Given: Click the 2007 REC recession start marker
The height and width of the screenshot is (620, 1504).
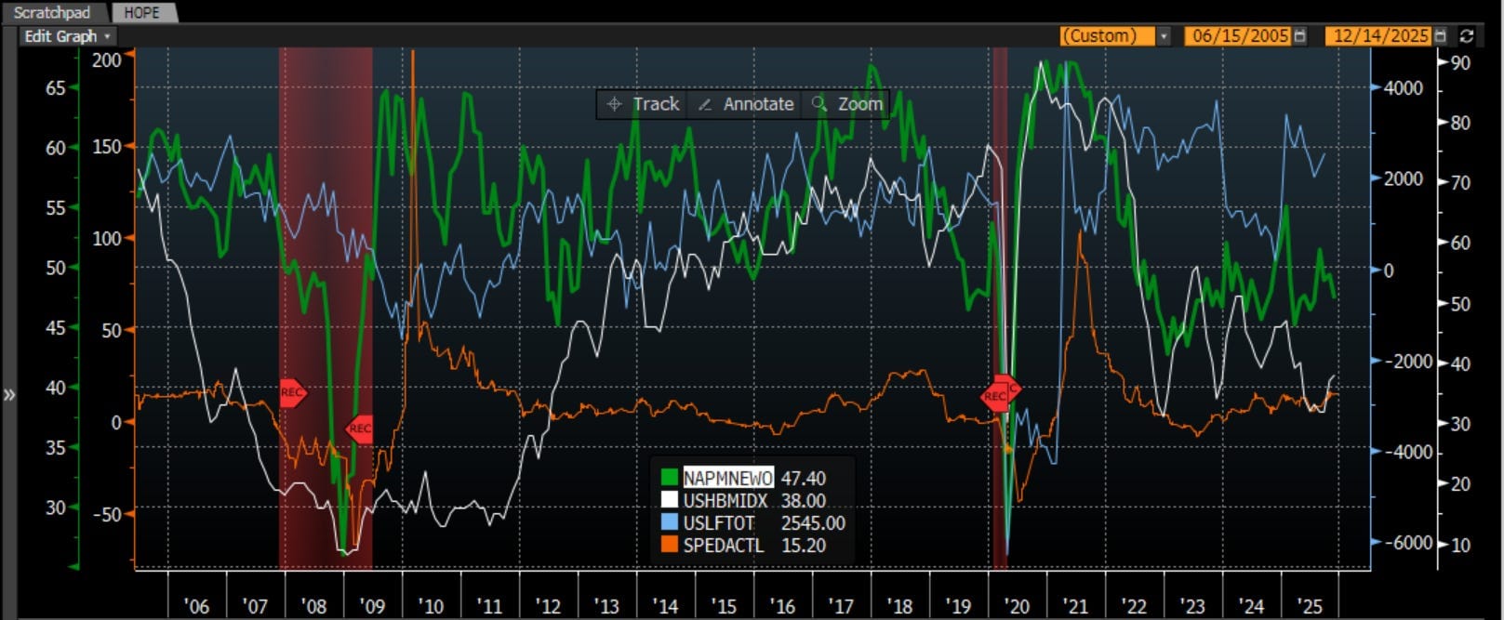Looking at the screenshot, I should (x=291, y=392).
